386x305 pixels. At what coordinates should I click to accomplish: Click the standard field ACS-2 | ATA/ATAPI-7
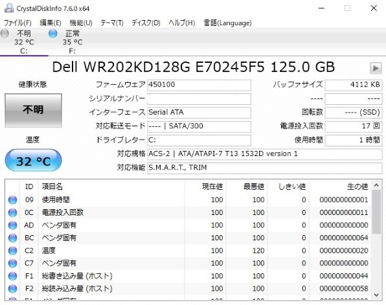click(265, 154)
